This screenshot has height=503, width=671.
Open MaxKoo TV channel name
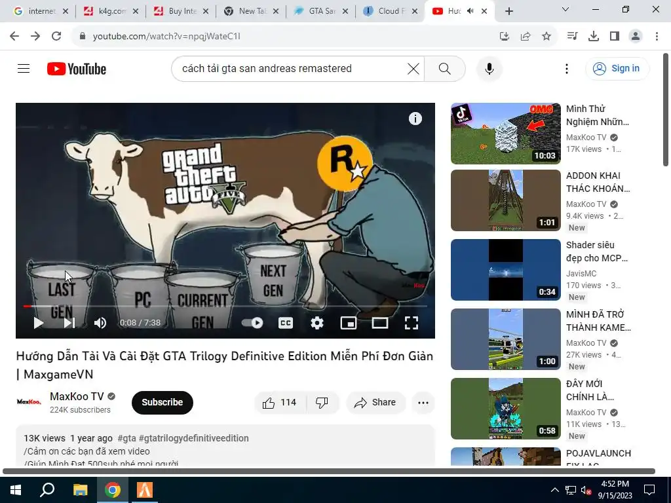(77, 396)
